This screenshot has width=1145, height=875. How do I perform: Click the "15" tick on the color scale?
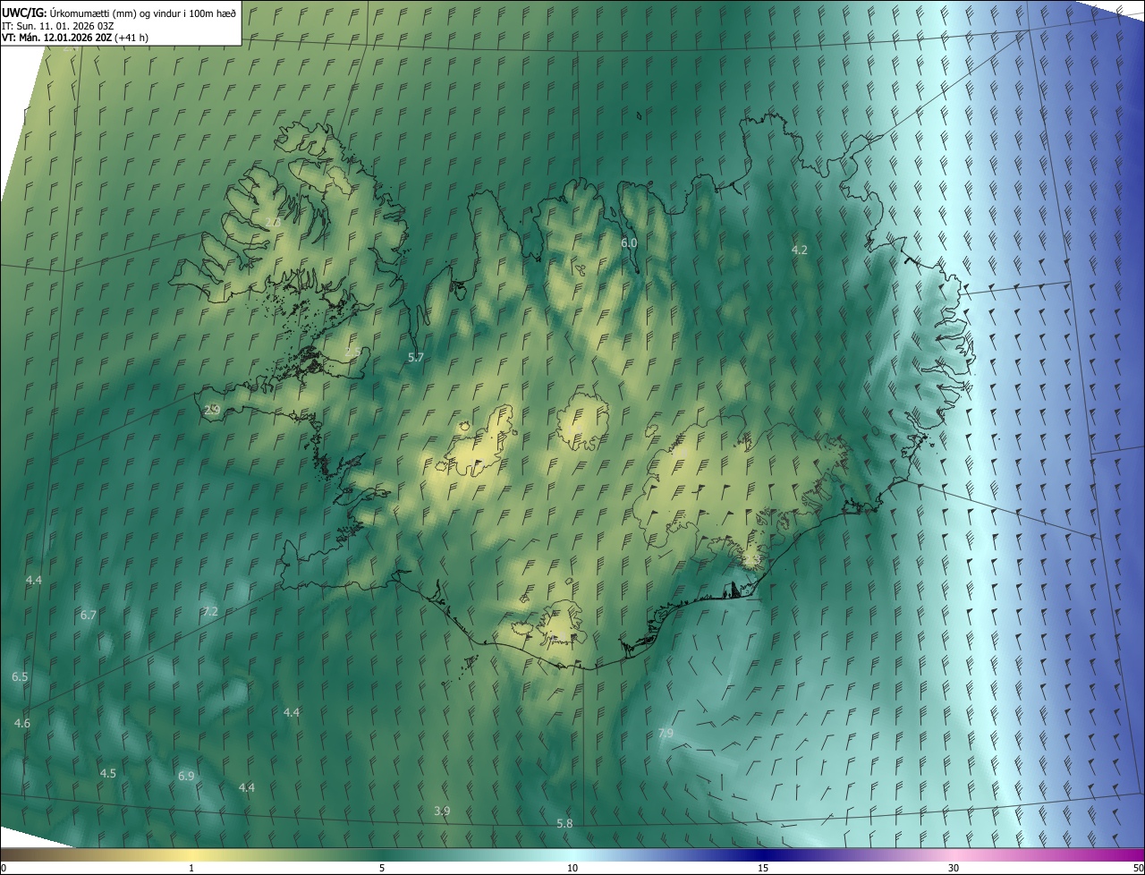coord(763,868)
